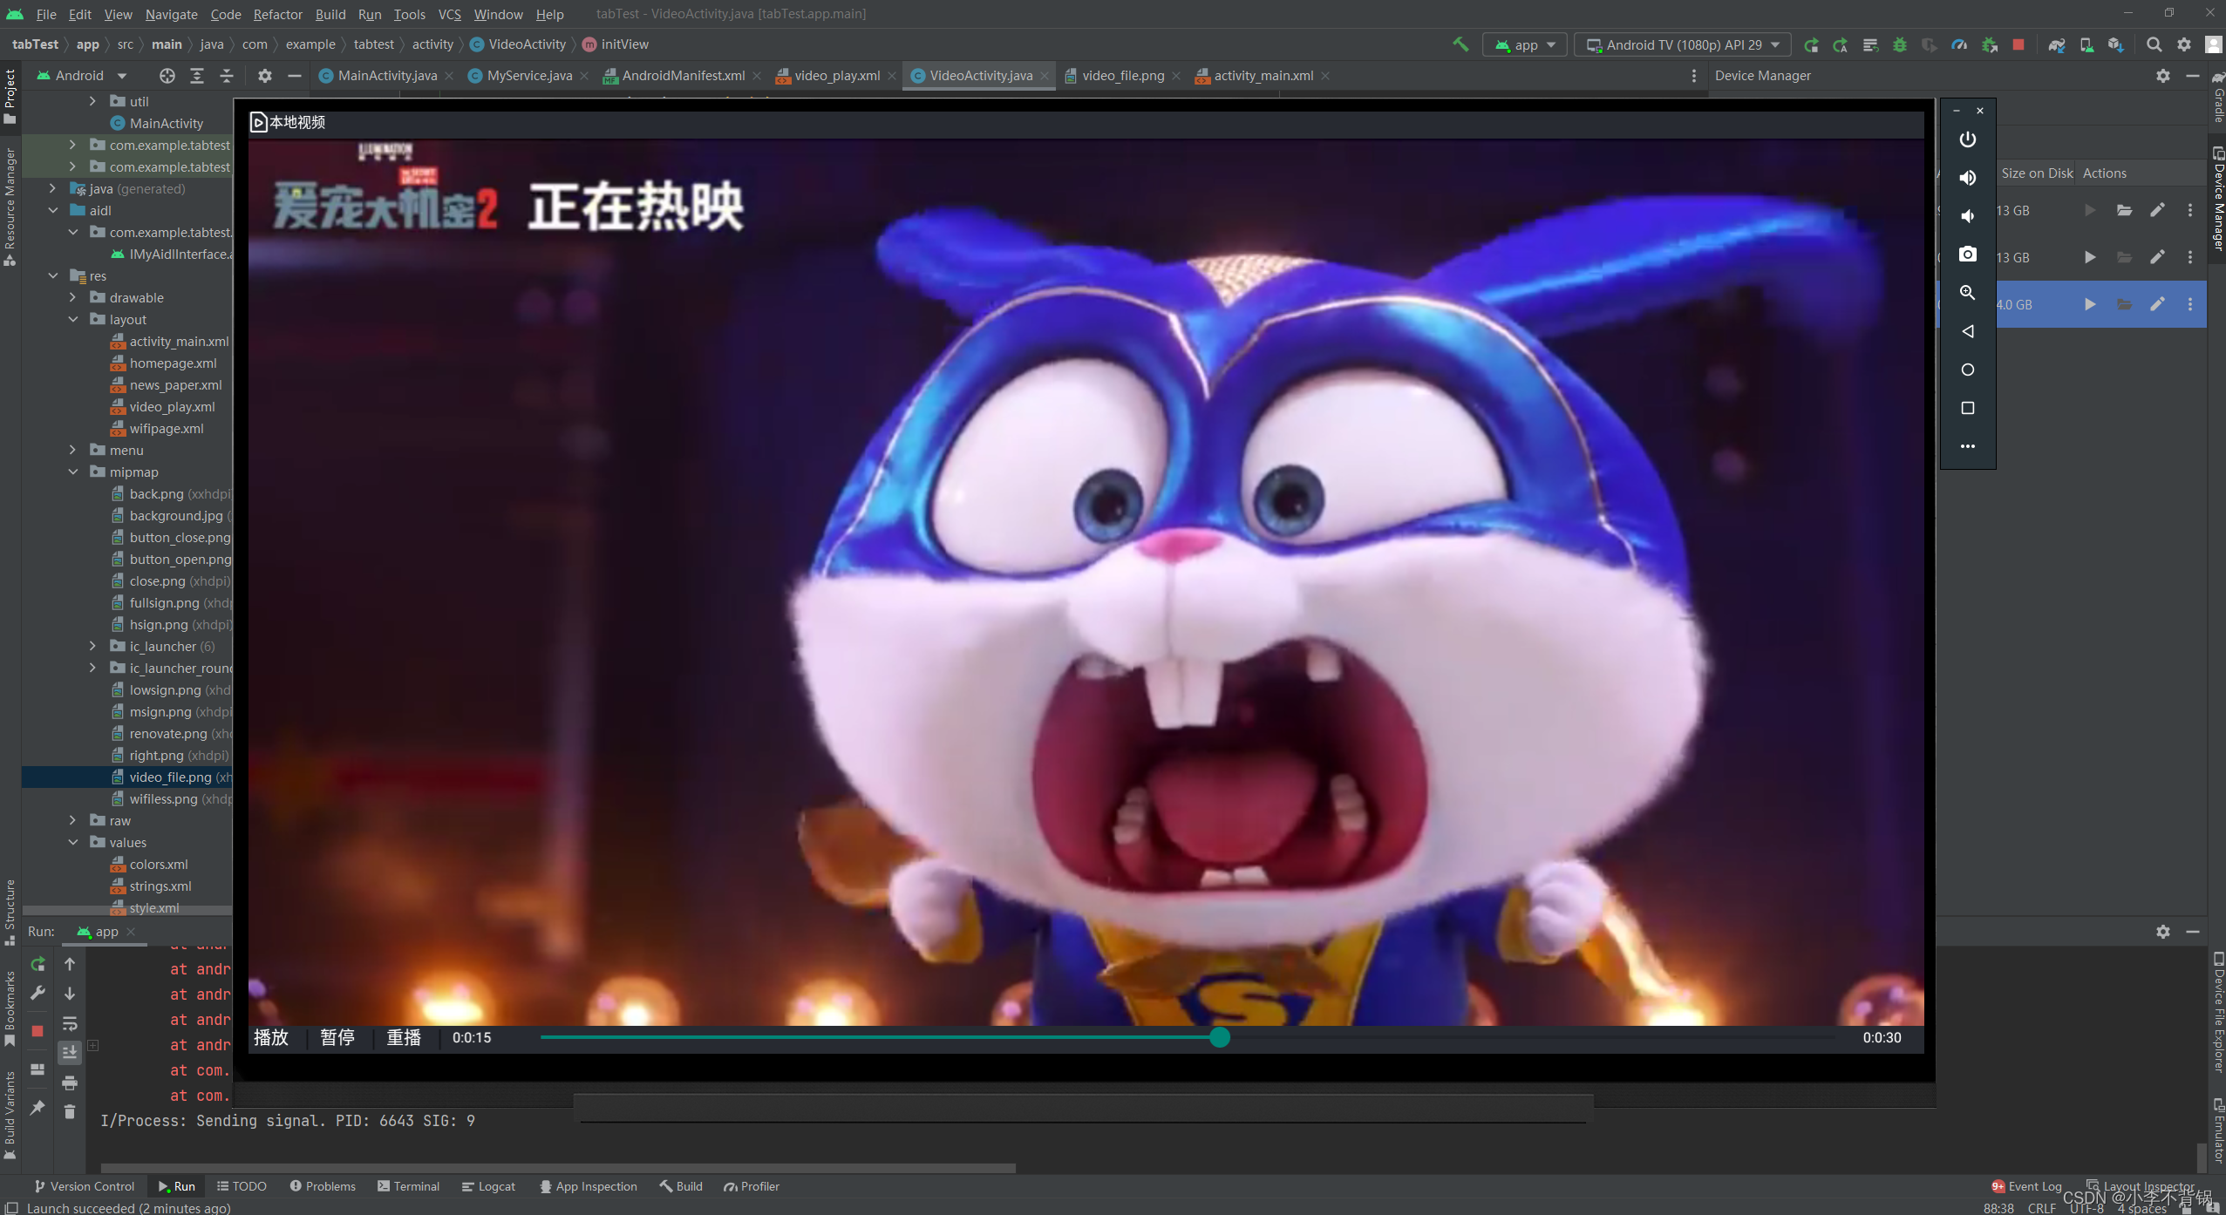
Task: Stop the running app with red square
Action: 2018,44
